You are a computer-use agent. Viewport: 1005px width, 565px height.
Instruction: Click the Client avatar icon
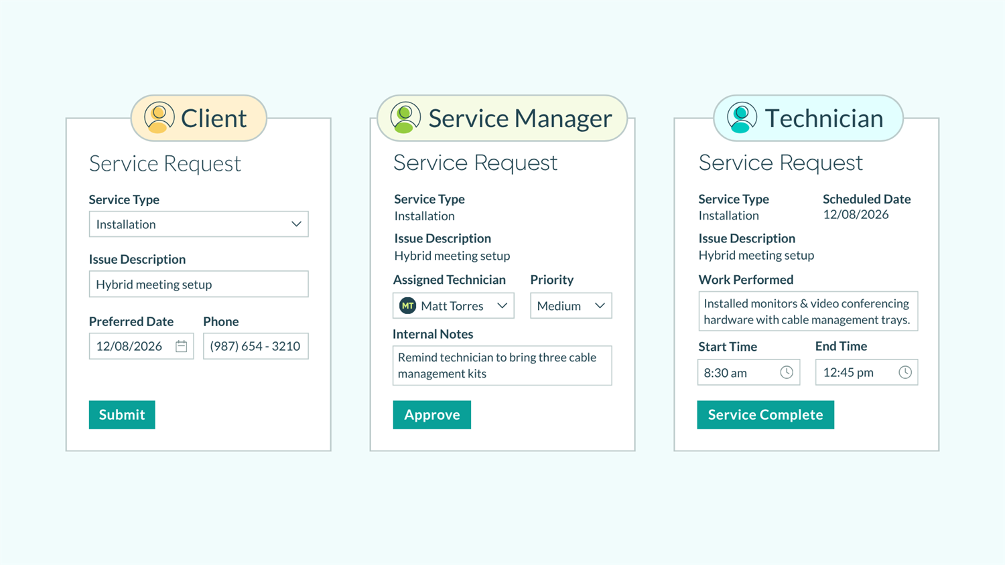coord(158,118)
